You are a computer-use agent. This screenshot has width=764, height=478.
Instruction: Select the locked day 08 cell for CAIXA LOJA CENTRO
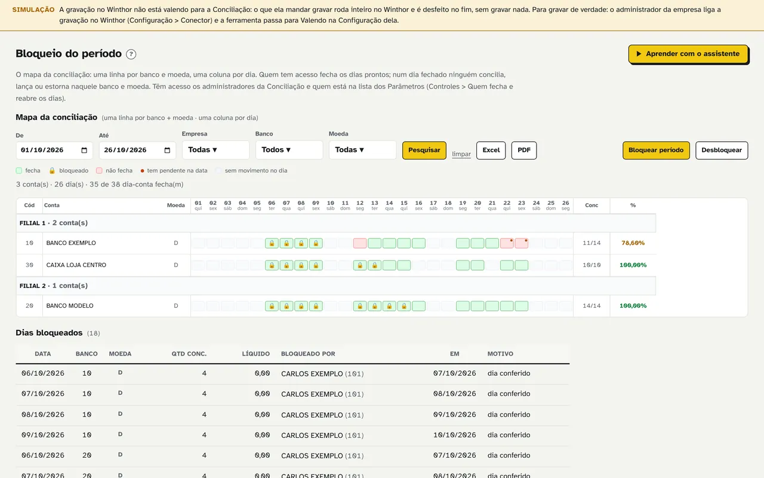pos(301,265)
